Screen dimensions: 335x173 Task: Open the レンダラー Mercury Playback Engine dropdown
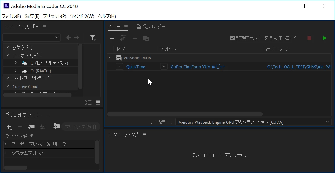pos(254,122)
